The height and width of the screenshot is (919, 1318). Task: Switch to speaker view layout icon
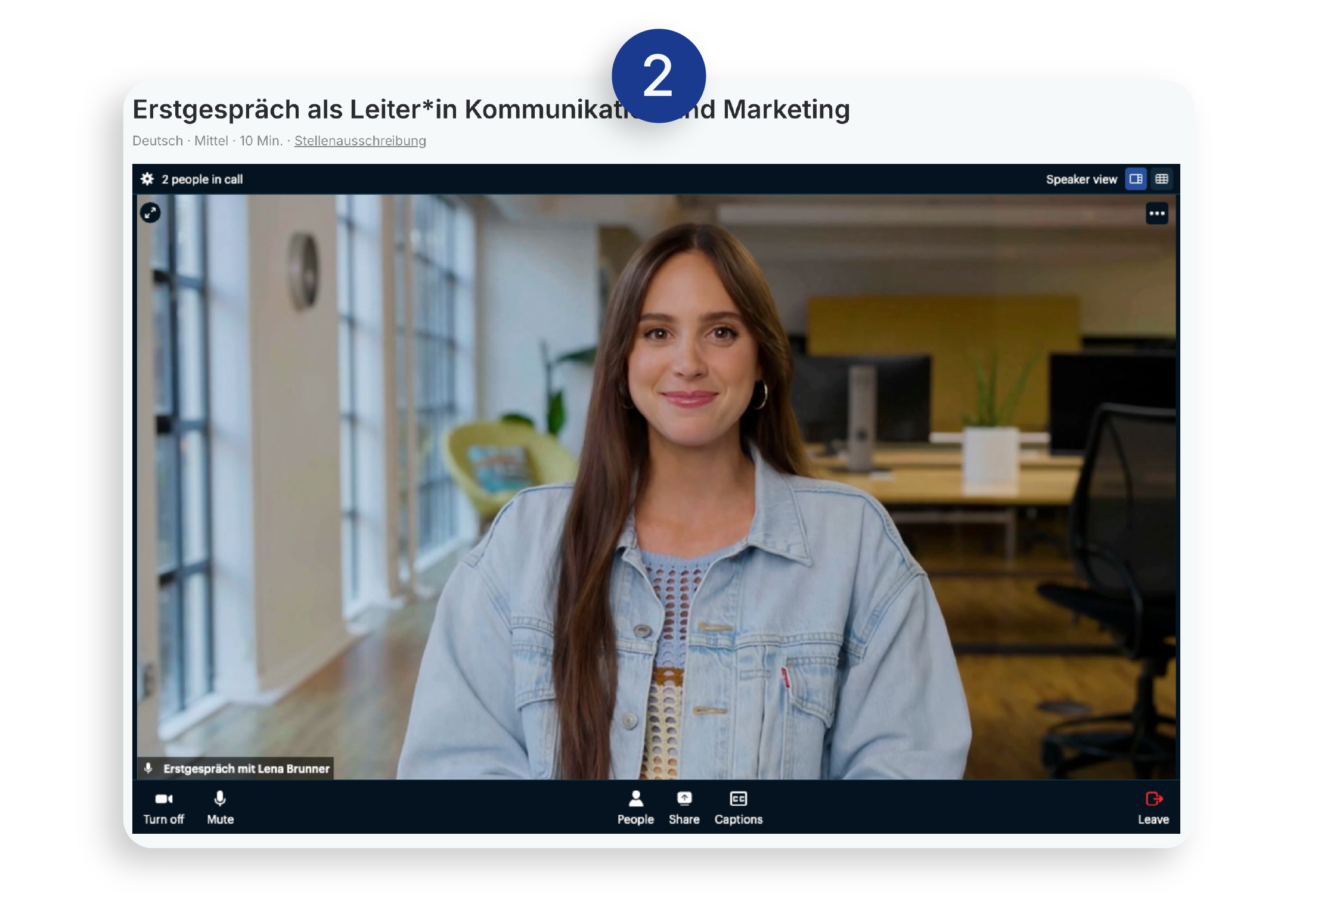1136,179
